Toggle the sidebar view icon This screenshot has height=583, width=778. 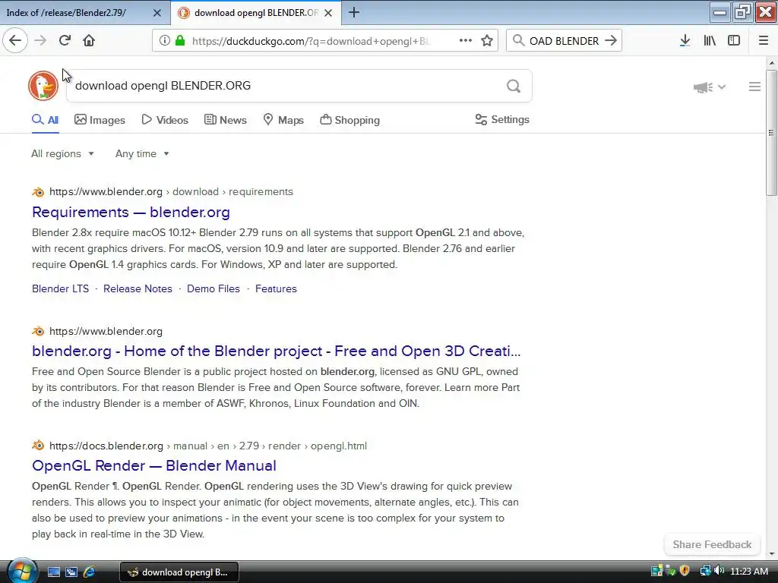734,41
